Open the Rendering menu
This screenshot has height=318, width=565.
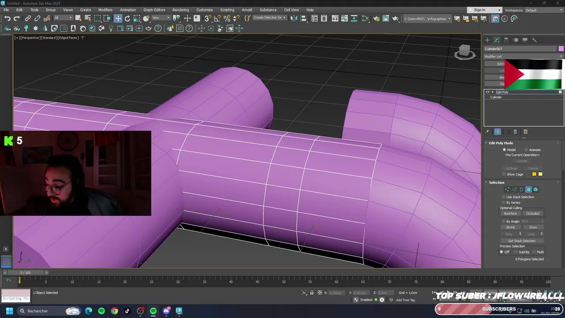pyautogui.click(x=181, y=10)
